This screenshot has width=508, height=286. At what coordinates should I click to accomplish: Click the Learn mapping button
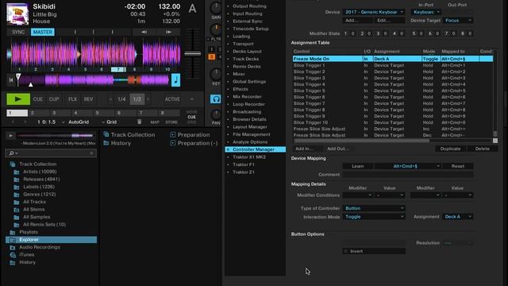click(x=358, y=166)
